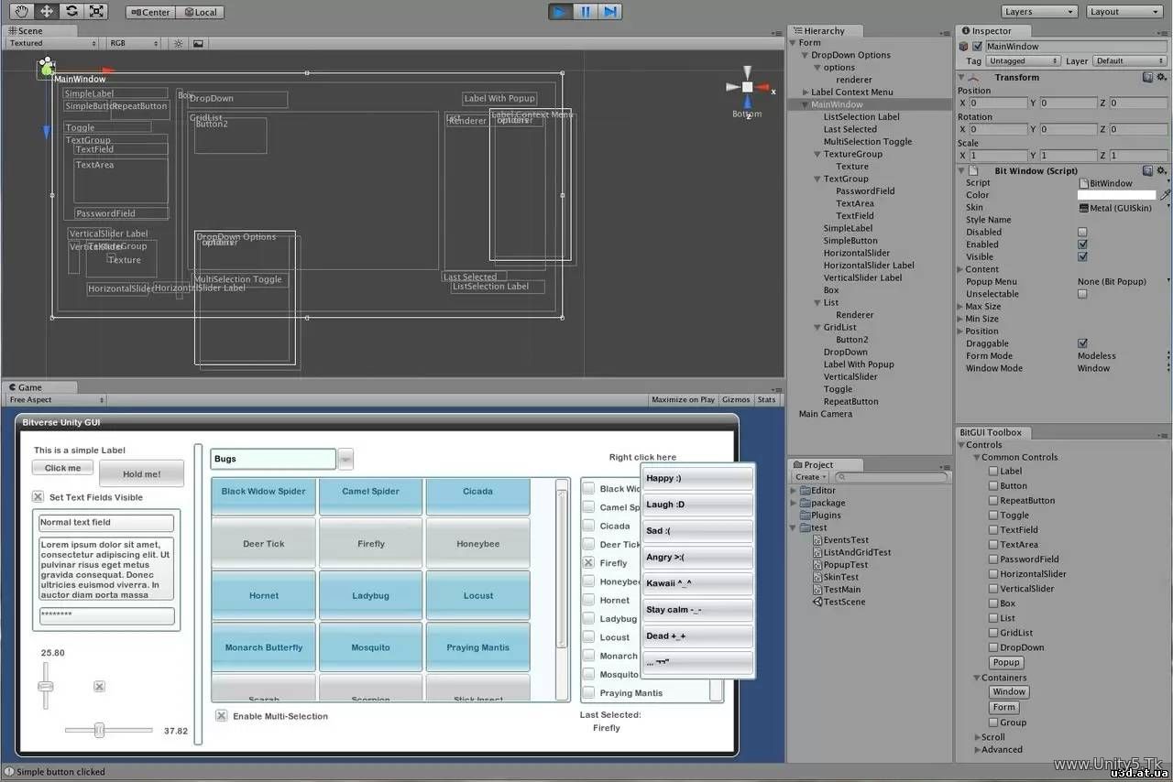Click the Stats button

point(767,400)
